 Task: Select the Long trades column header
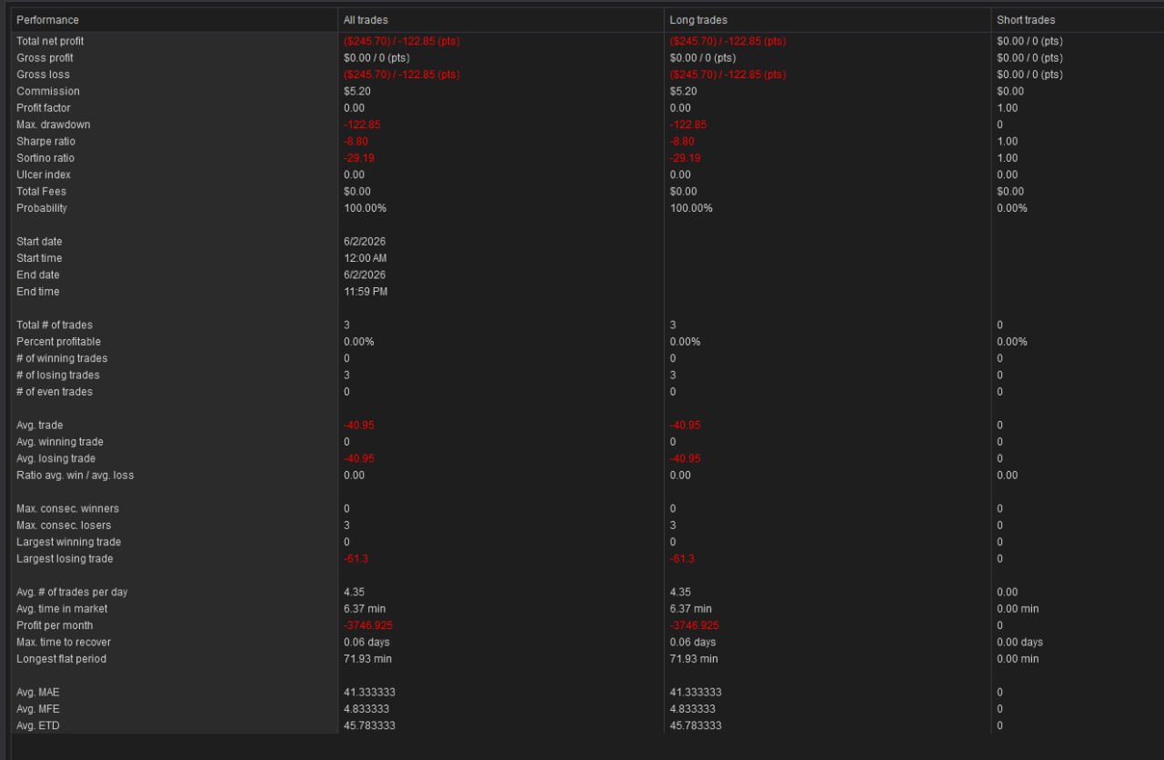pyautogui.click(x=828, y=20)
